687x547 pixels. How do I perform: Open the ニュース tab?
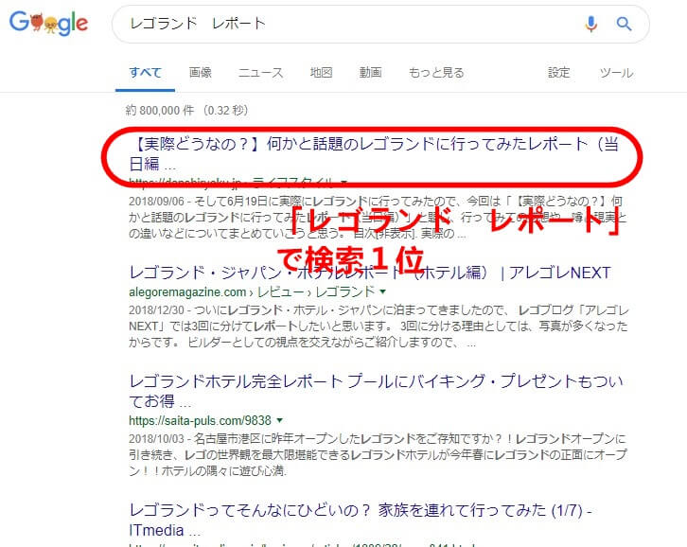coord(260,73)
